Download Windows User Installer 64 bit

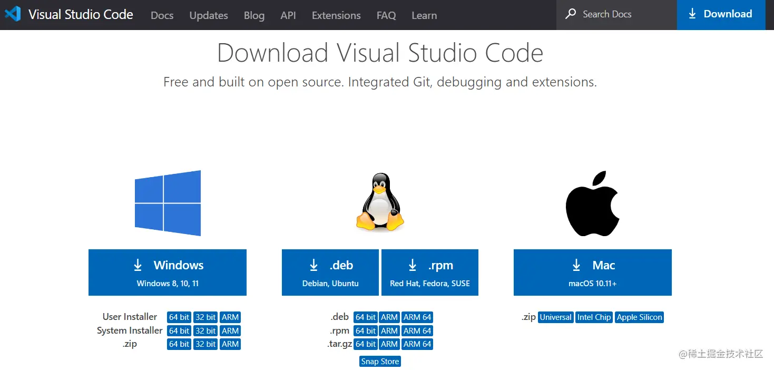pos(179,317)
